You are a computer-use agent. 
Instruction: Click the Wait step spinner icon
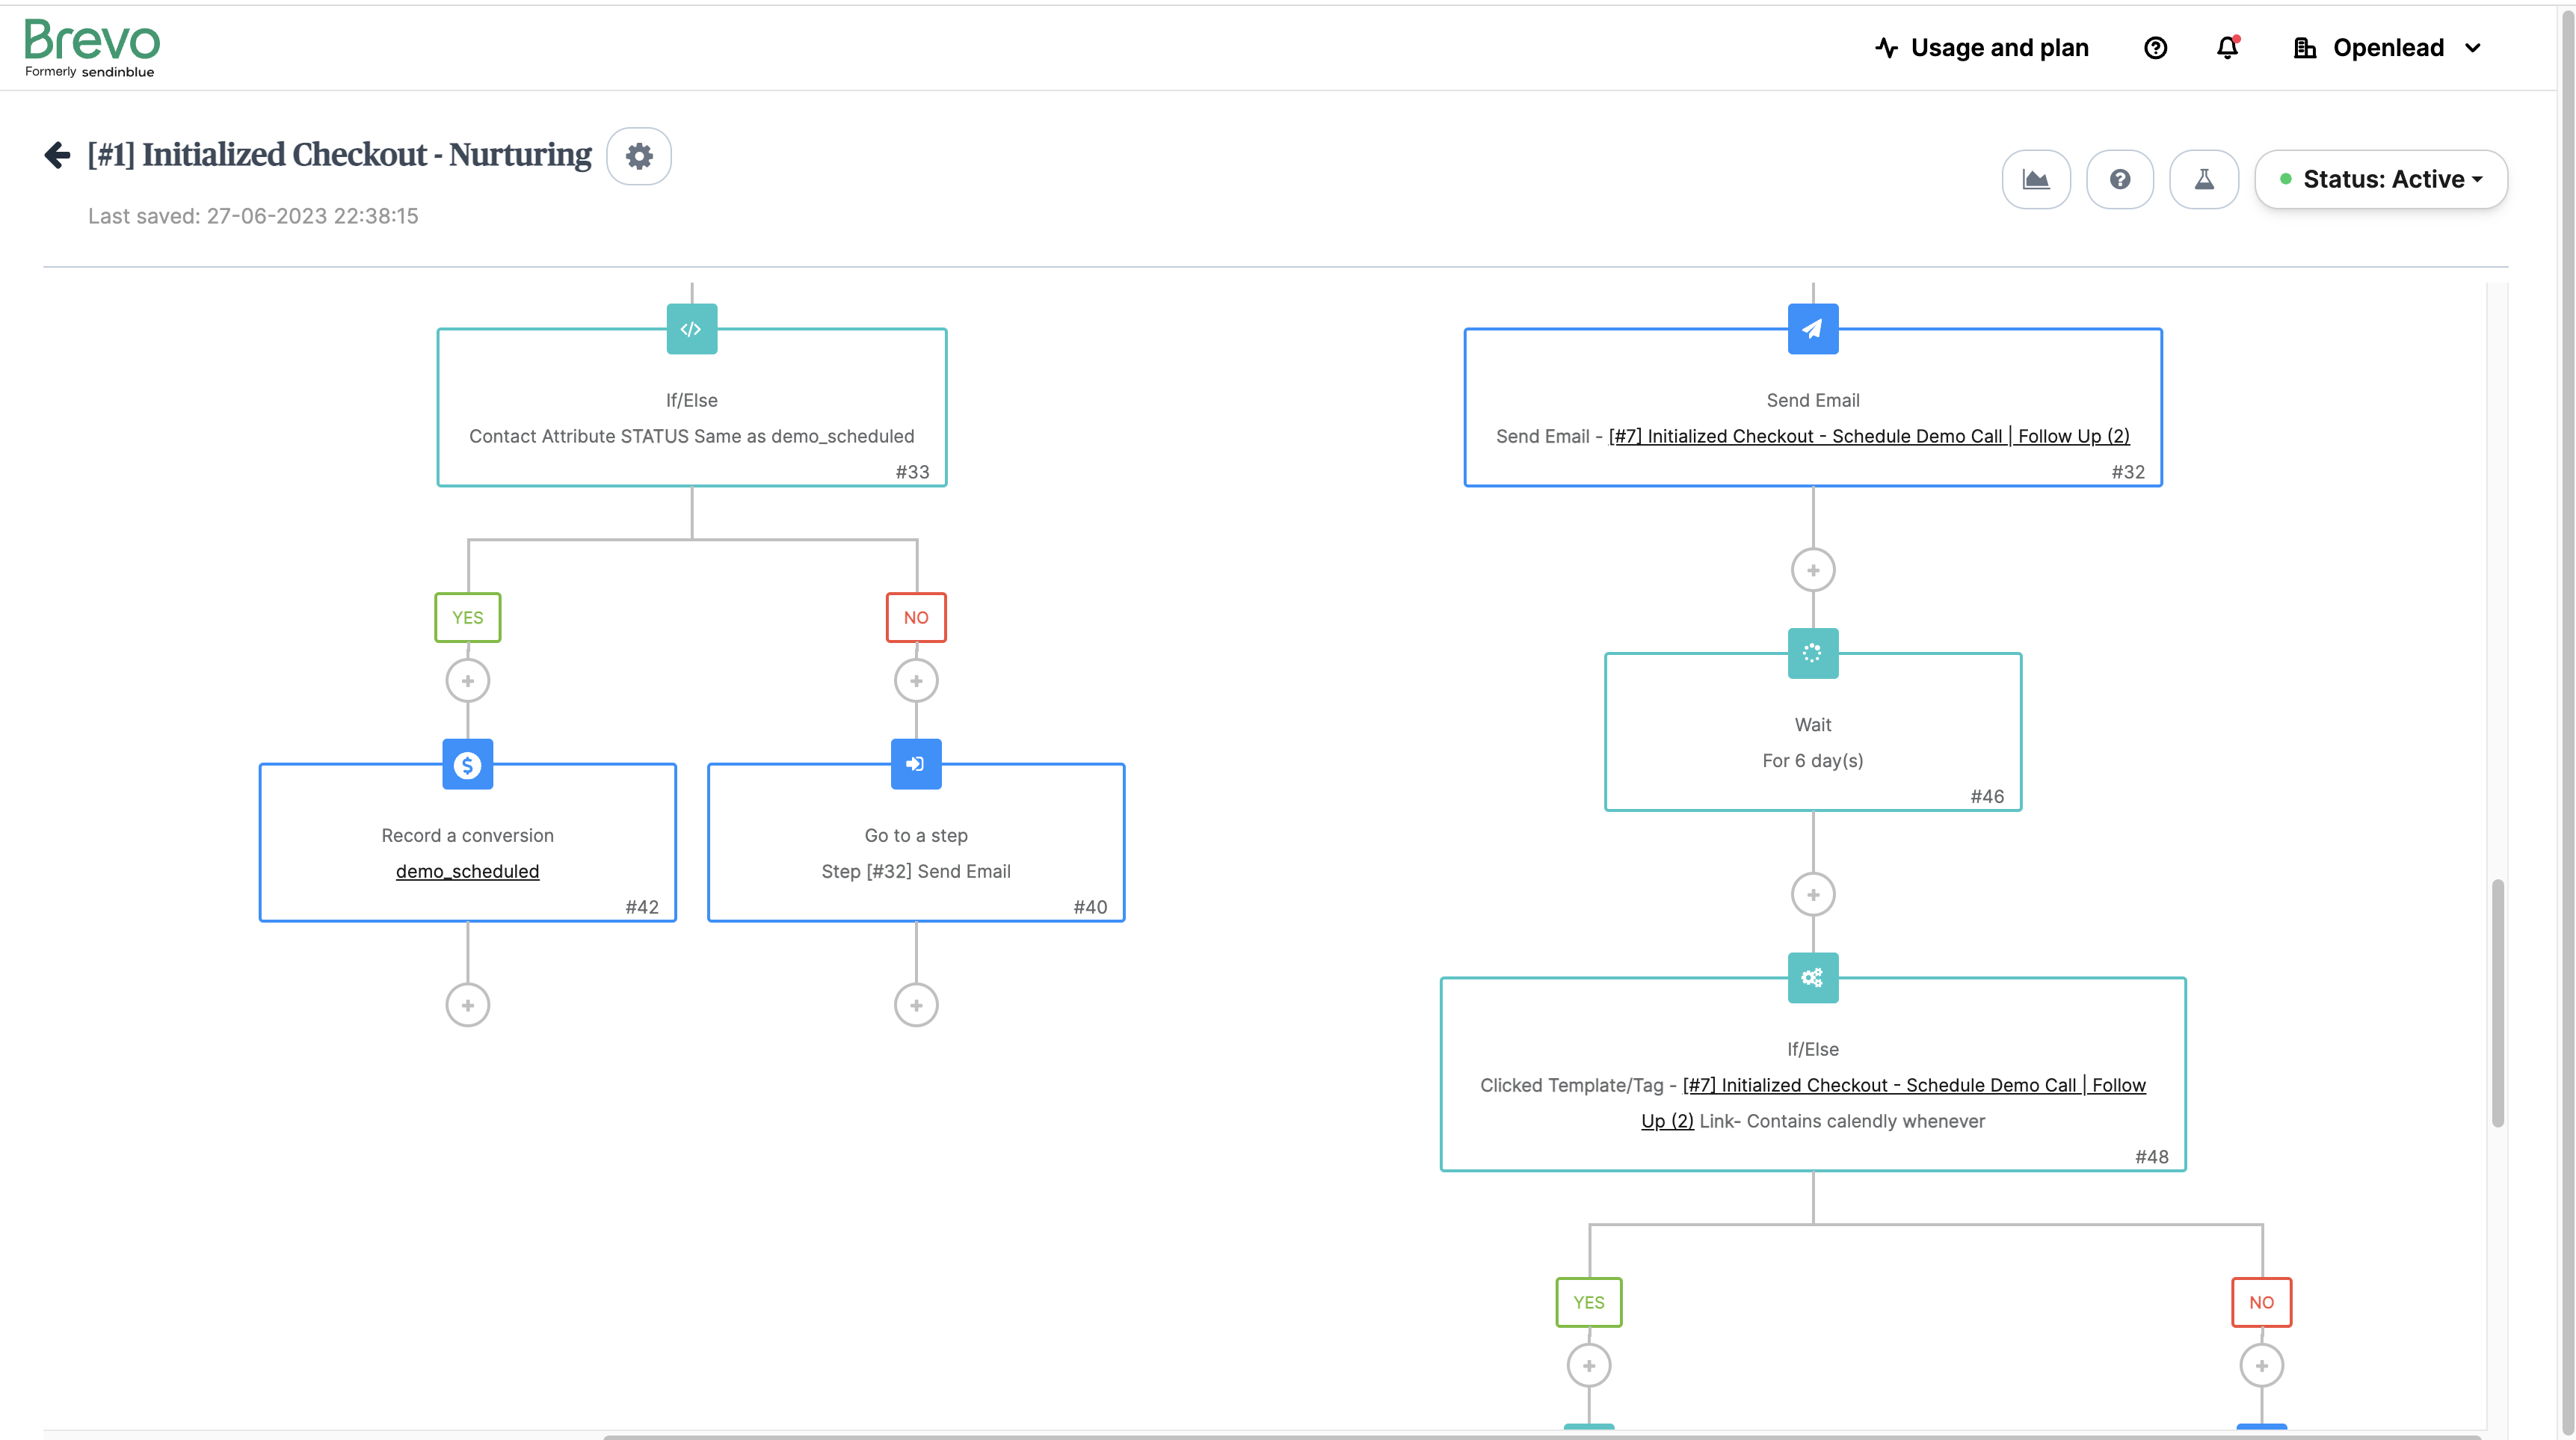click(x=1812, y=653)
